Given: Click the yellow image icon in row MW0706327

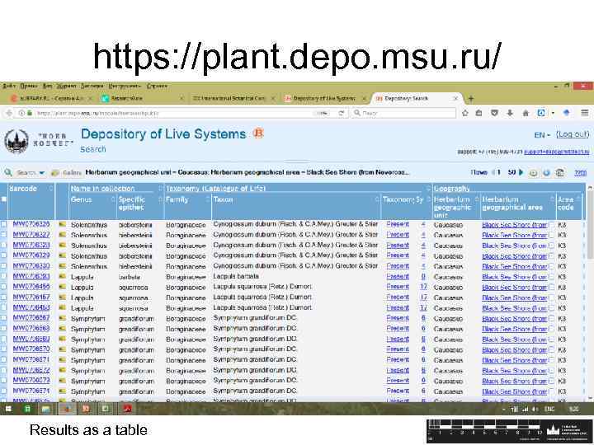Looking at the screenshot, I should coord(63,235).
